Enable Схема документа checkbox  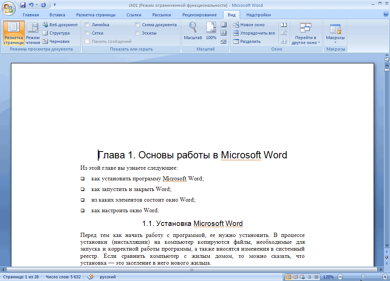click(x=137, y=25)
